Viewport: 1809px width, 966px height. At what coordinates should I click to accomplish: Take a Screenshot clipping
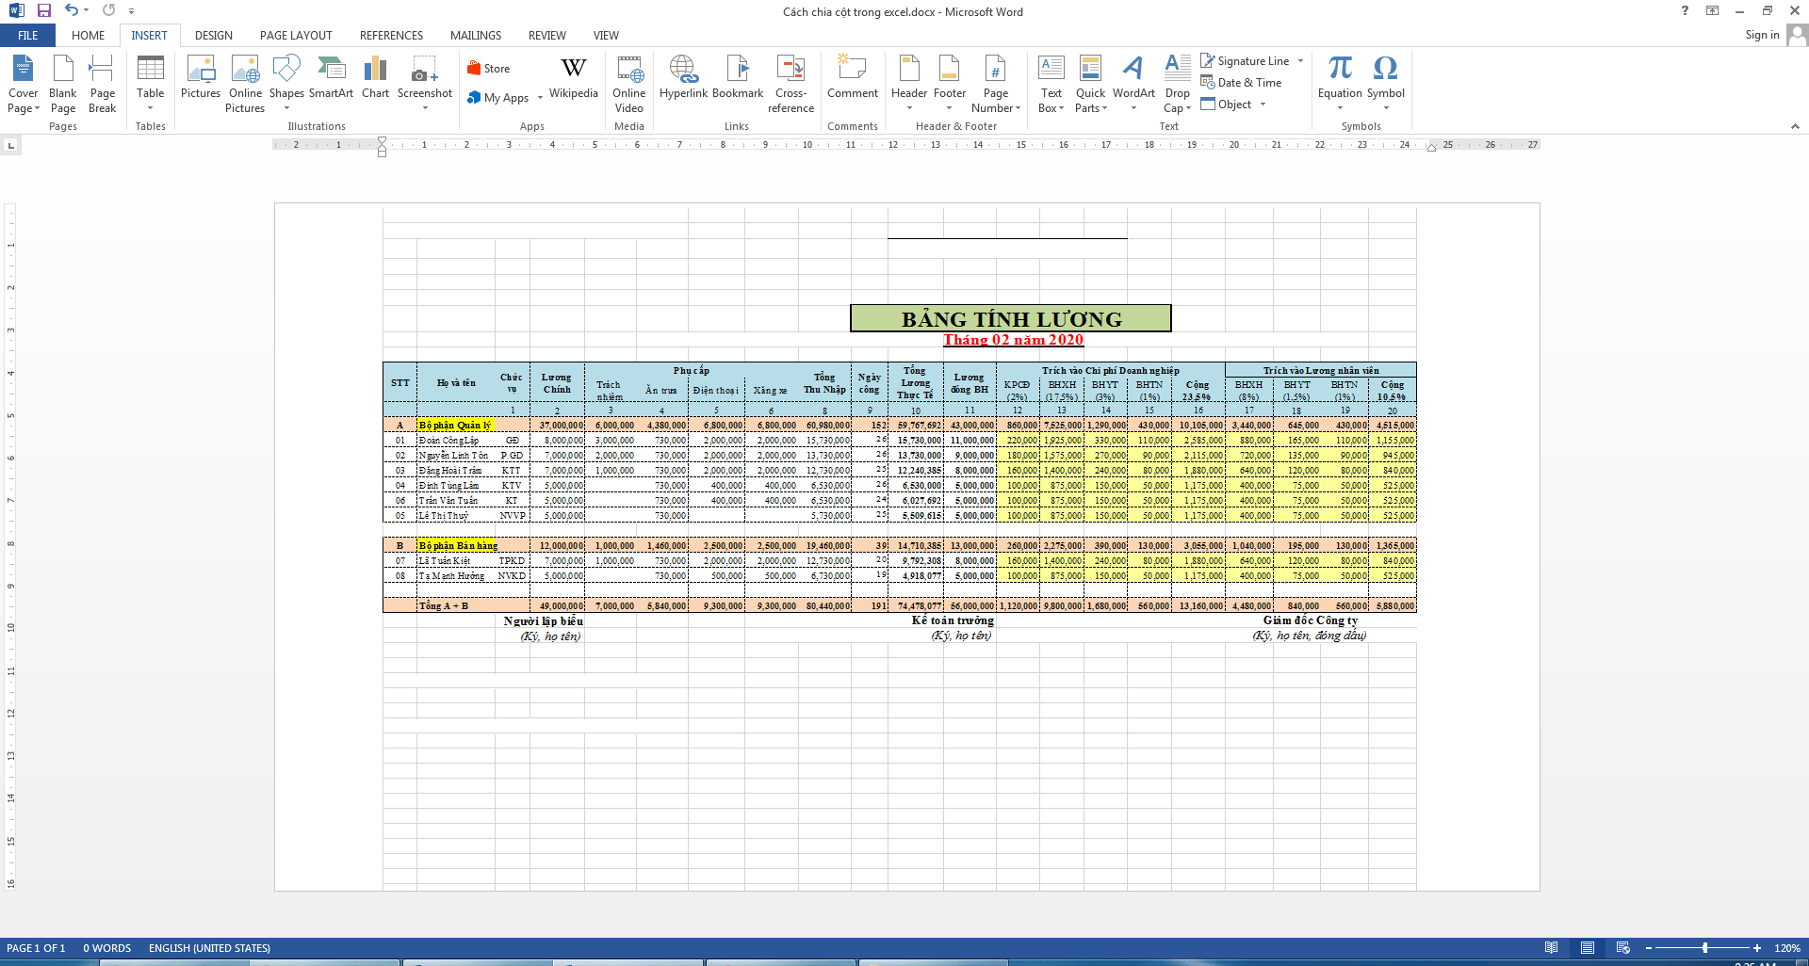(425, 84)
